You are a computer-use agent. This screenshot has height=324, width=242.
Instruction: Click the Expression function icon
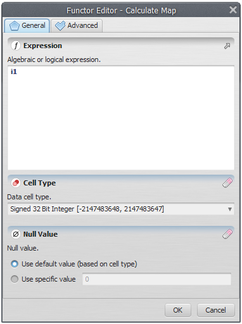[16, 46]
